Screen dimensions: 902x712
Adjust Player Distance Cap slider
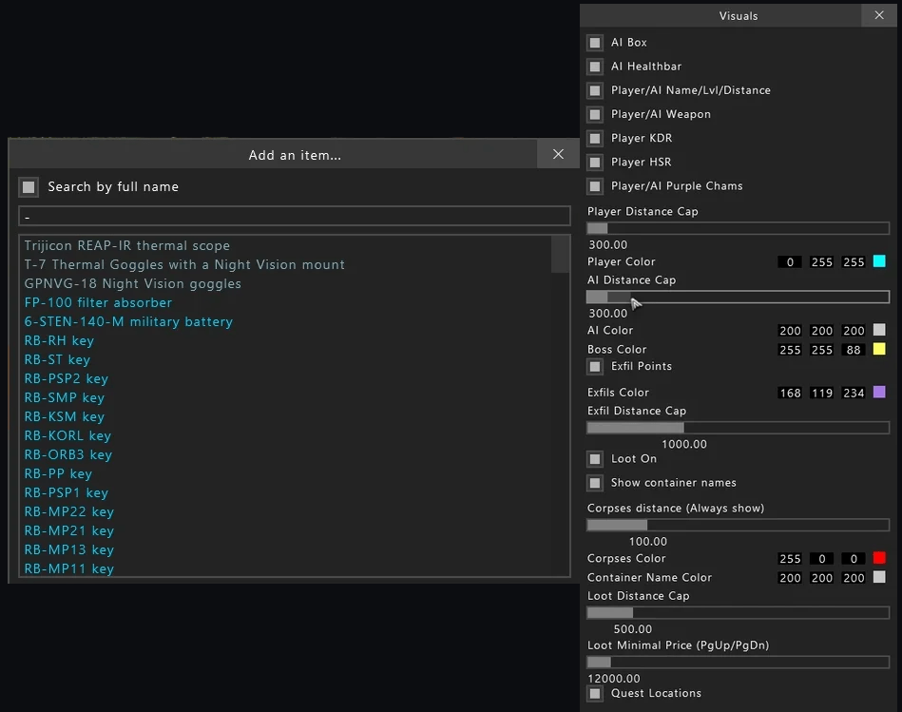tap(739, 228)
